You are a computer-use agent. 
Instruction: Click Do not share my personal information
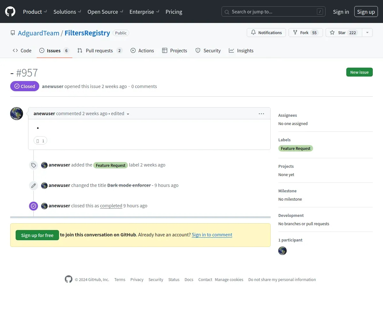[282, 279]
